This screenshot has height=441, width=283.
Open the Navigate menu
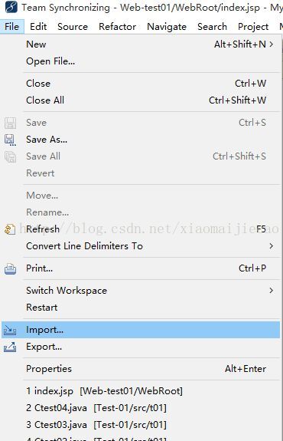(167, 27)
